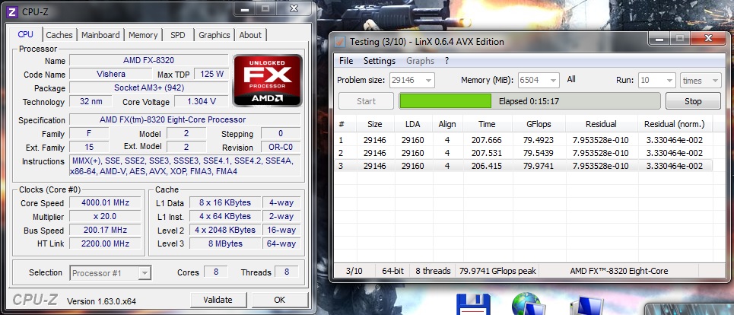Click the Socket AM3+ (942) Package field
The width and height of the screenshot is (734, 315).
149,87
